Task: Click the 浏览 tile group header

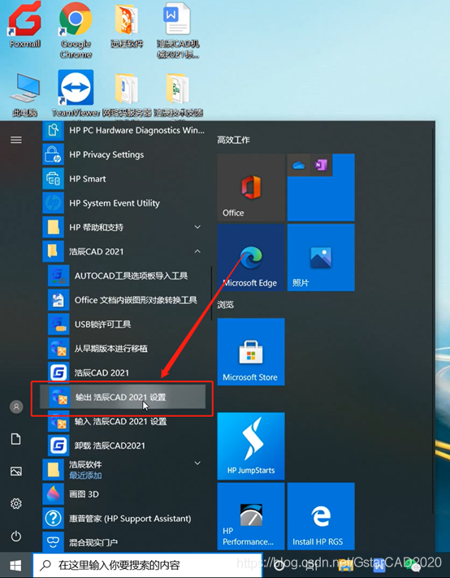Action: point(225,305)
